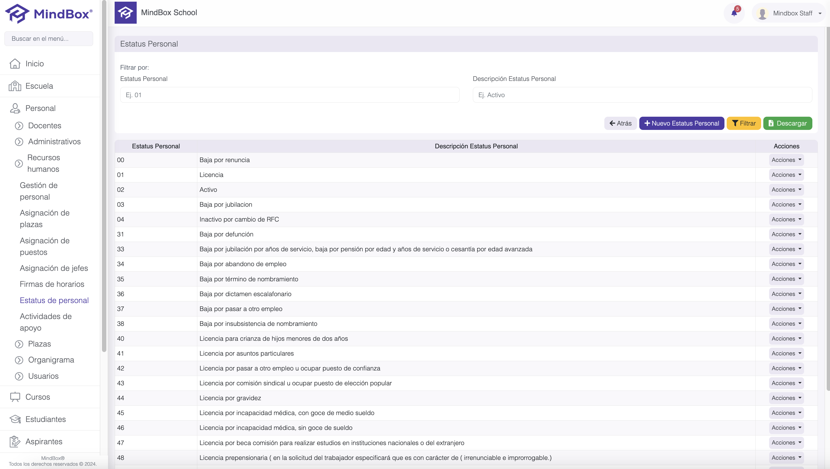Open Acciones dropdown for row 02 Activo
This screenshot has height=469, width=830.
786,190
